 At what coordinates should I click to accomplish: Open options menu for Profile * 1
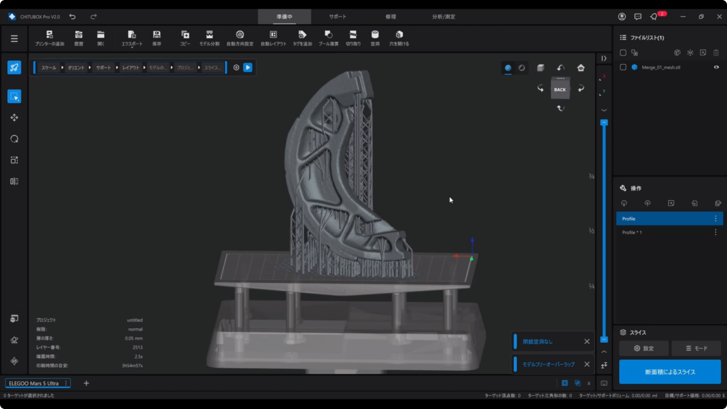click(x=715, y=232)
